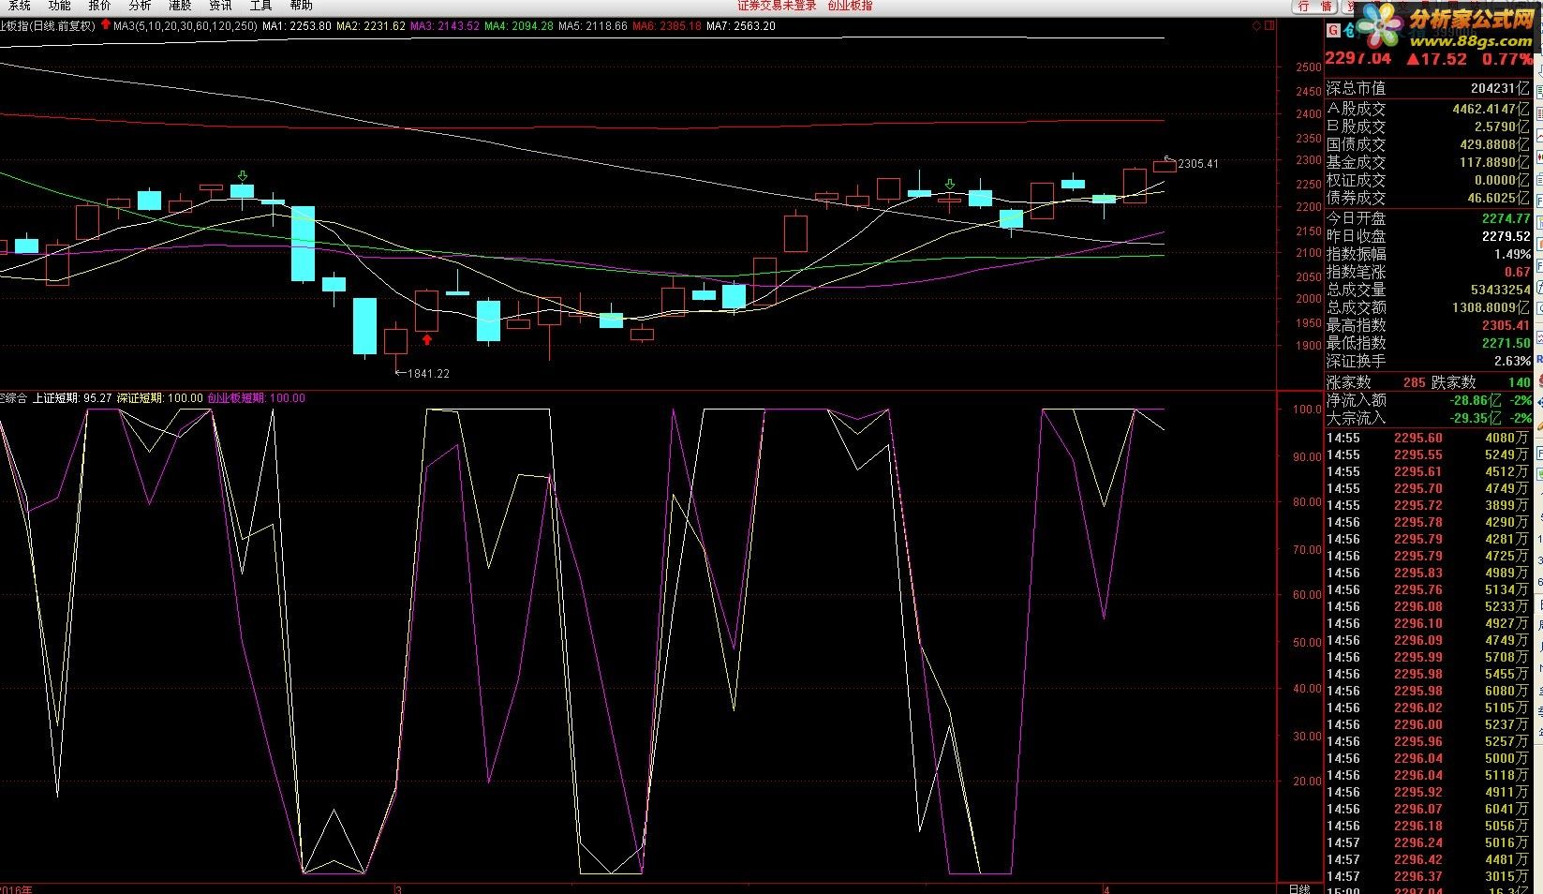Click the A股成交 row
Viewport: 1543px width, 894px height.
(x=1429, y=109)
